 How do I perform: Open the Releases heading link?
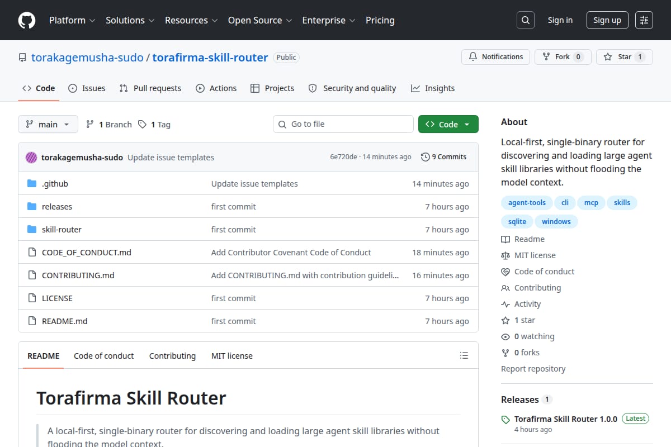pyautogui.click(x=520, y=400)
